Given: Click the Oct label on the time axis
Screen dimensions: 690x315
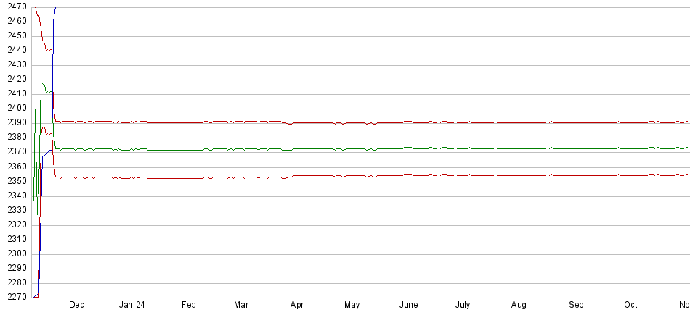Looking at the screenshot, I should [630, 305].
